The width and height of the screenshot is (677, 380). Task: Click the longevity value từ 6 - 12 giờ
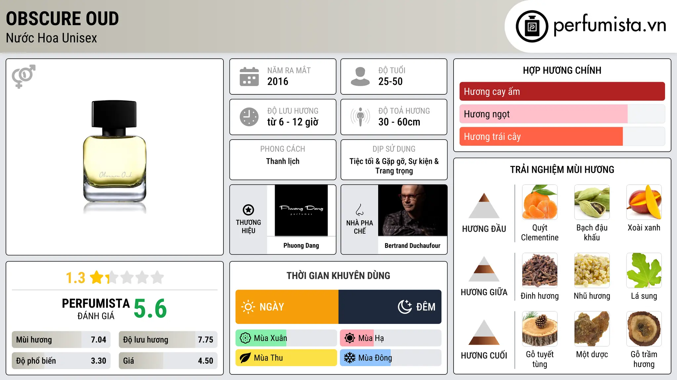click(x=293, y=122)
